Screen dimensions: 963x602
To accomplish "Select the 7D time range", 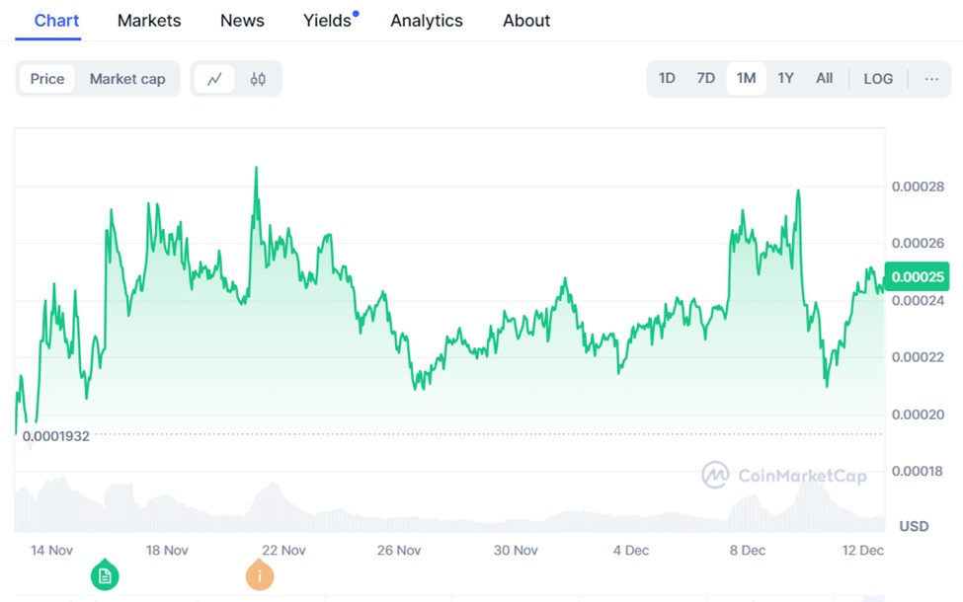I will pyautogui.click(x=705, y=79).
